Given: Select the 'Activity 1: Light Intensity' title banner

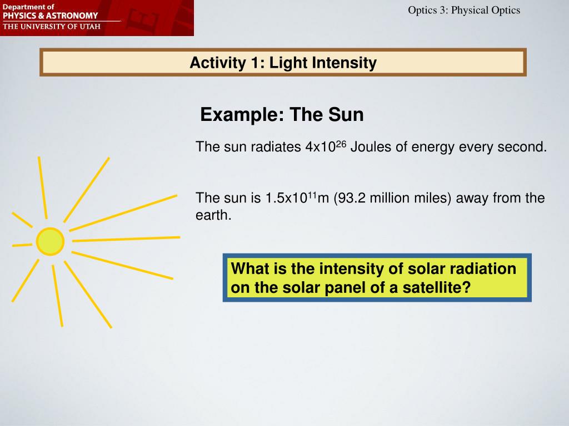Looking at the screenshot, I should tap(283, 62).
